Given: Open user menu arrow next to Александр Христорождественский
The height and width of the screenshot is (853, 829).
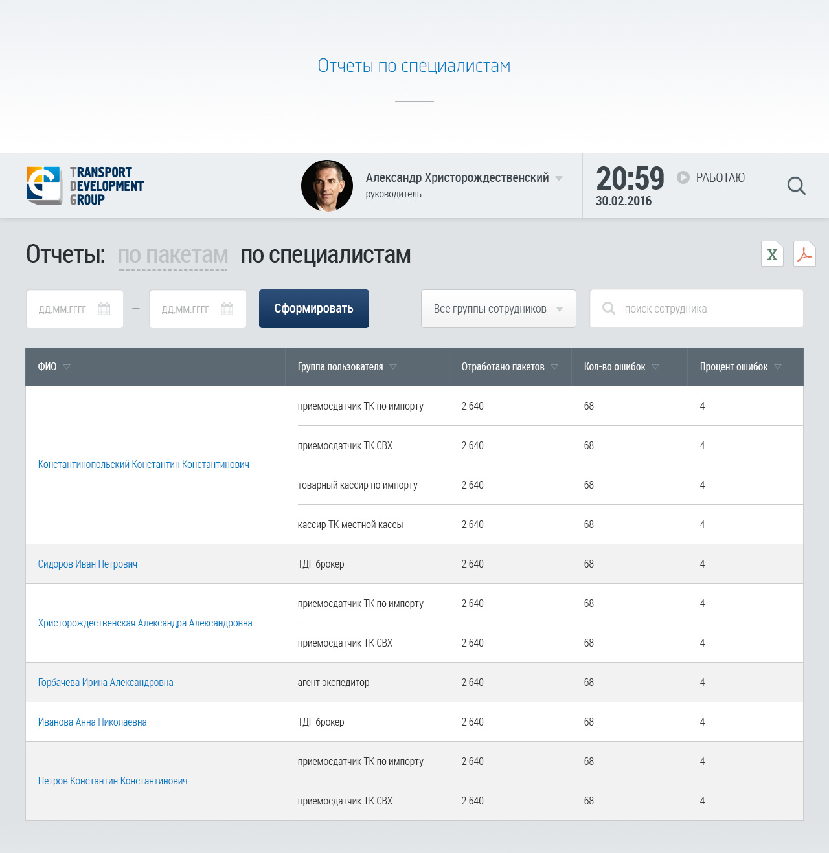Looking at the screenshot, I should point(559,178).
